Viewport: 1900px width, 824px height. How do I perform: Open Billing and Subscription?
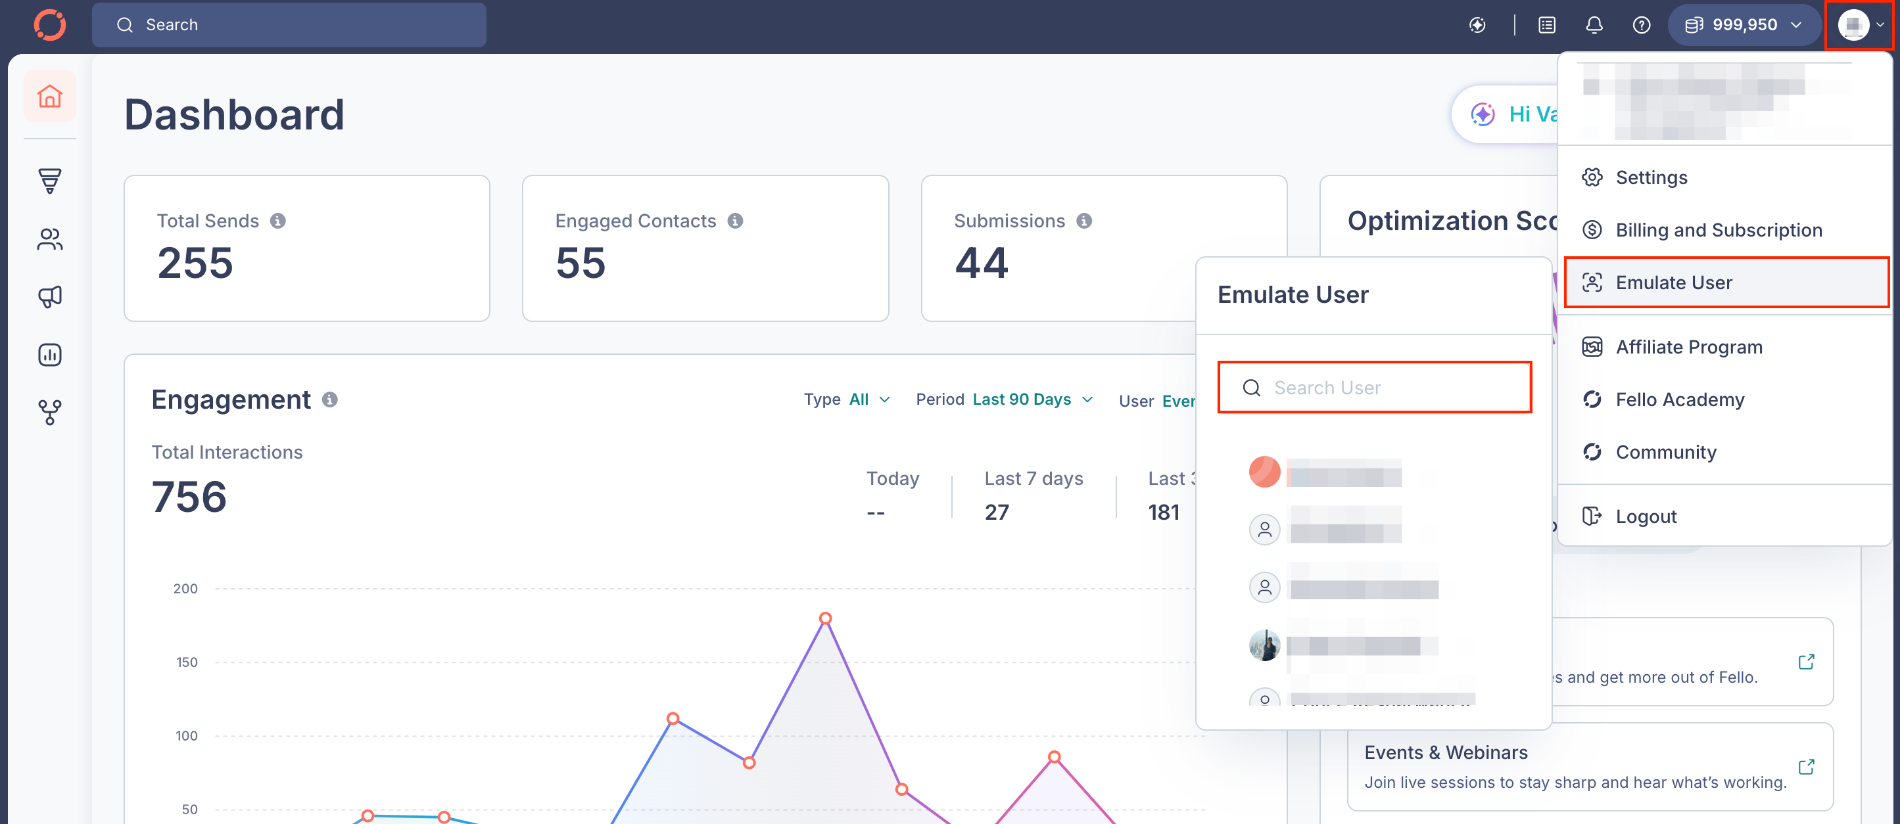[1724, 230]
